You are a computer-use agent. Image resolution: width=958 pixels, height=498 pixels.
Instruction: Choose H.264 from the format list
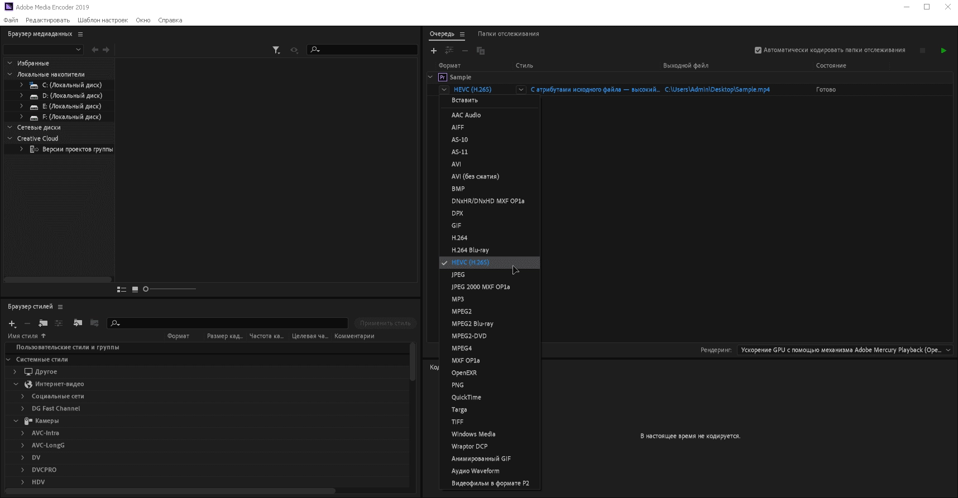[490, 238]
